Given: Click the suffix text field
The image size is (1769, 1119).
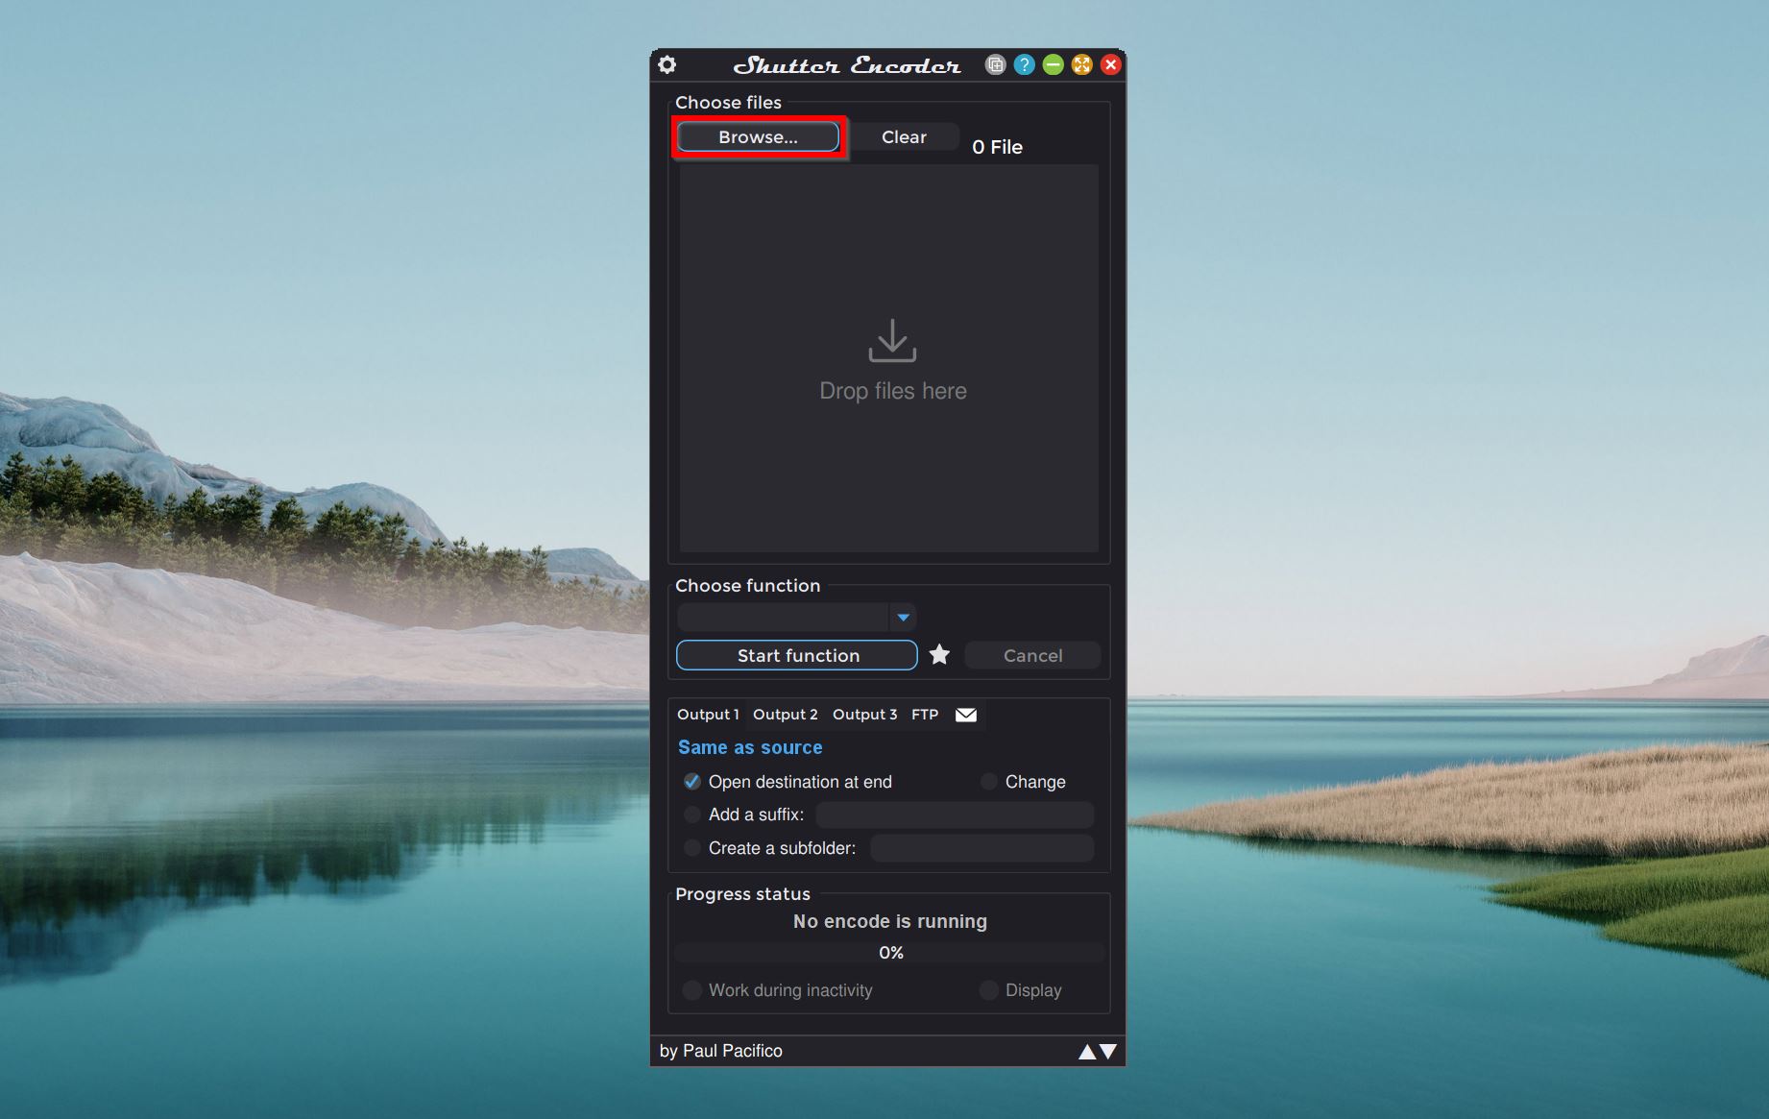Looking at the screenshot, I should pos(955,815).
